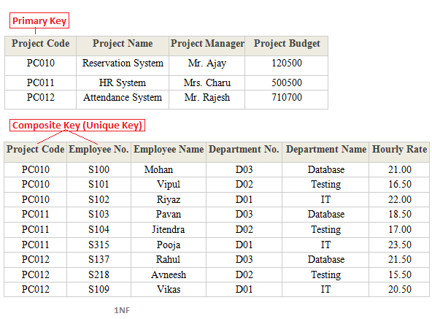The image size is (432, 319).
Task: Click hourly rate 23.50
Action: (x=399, y=245)
